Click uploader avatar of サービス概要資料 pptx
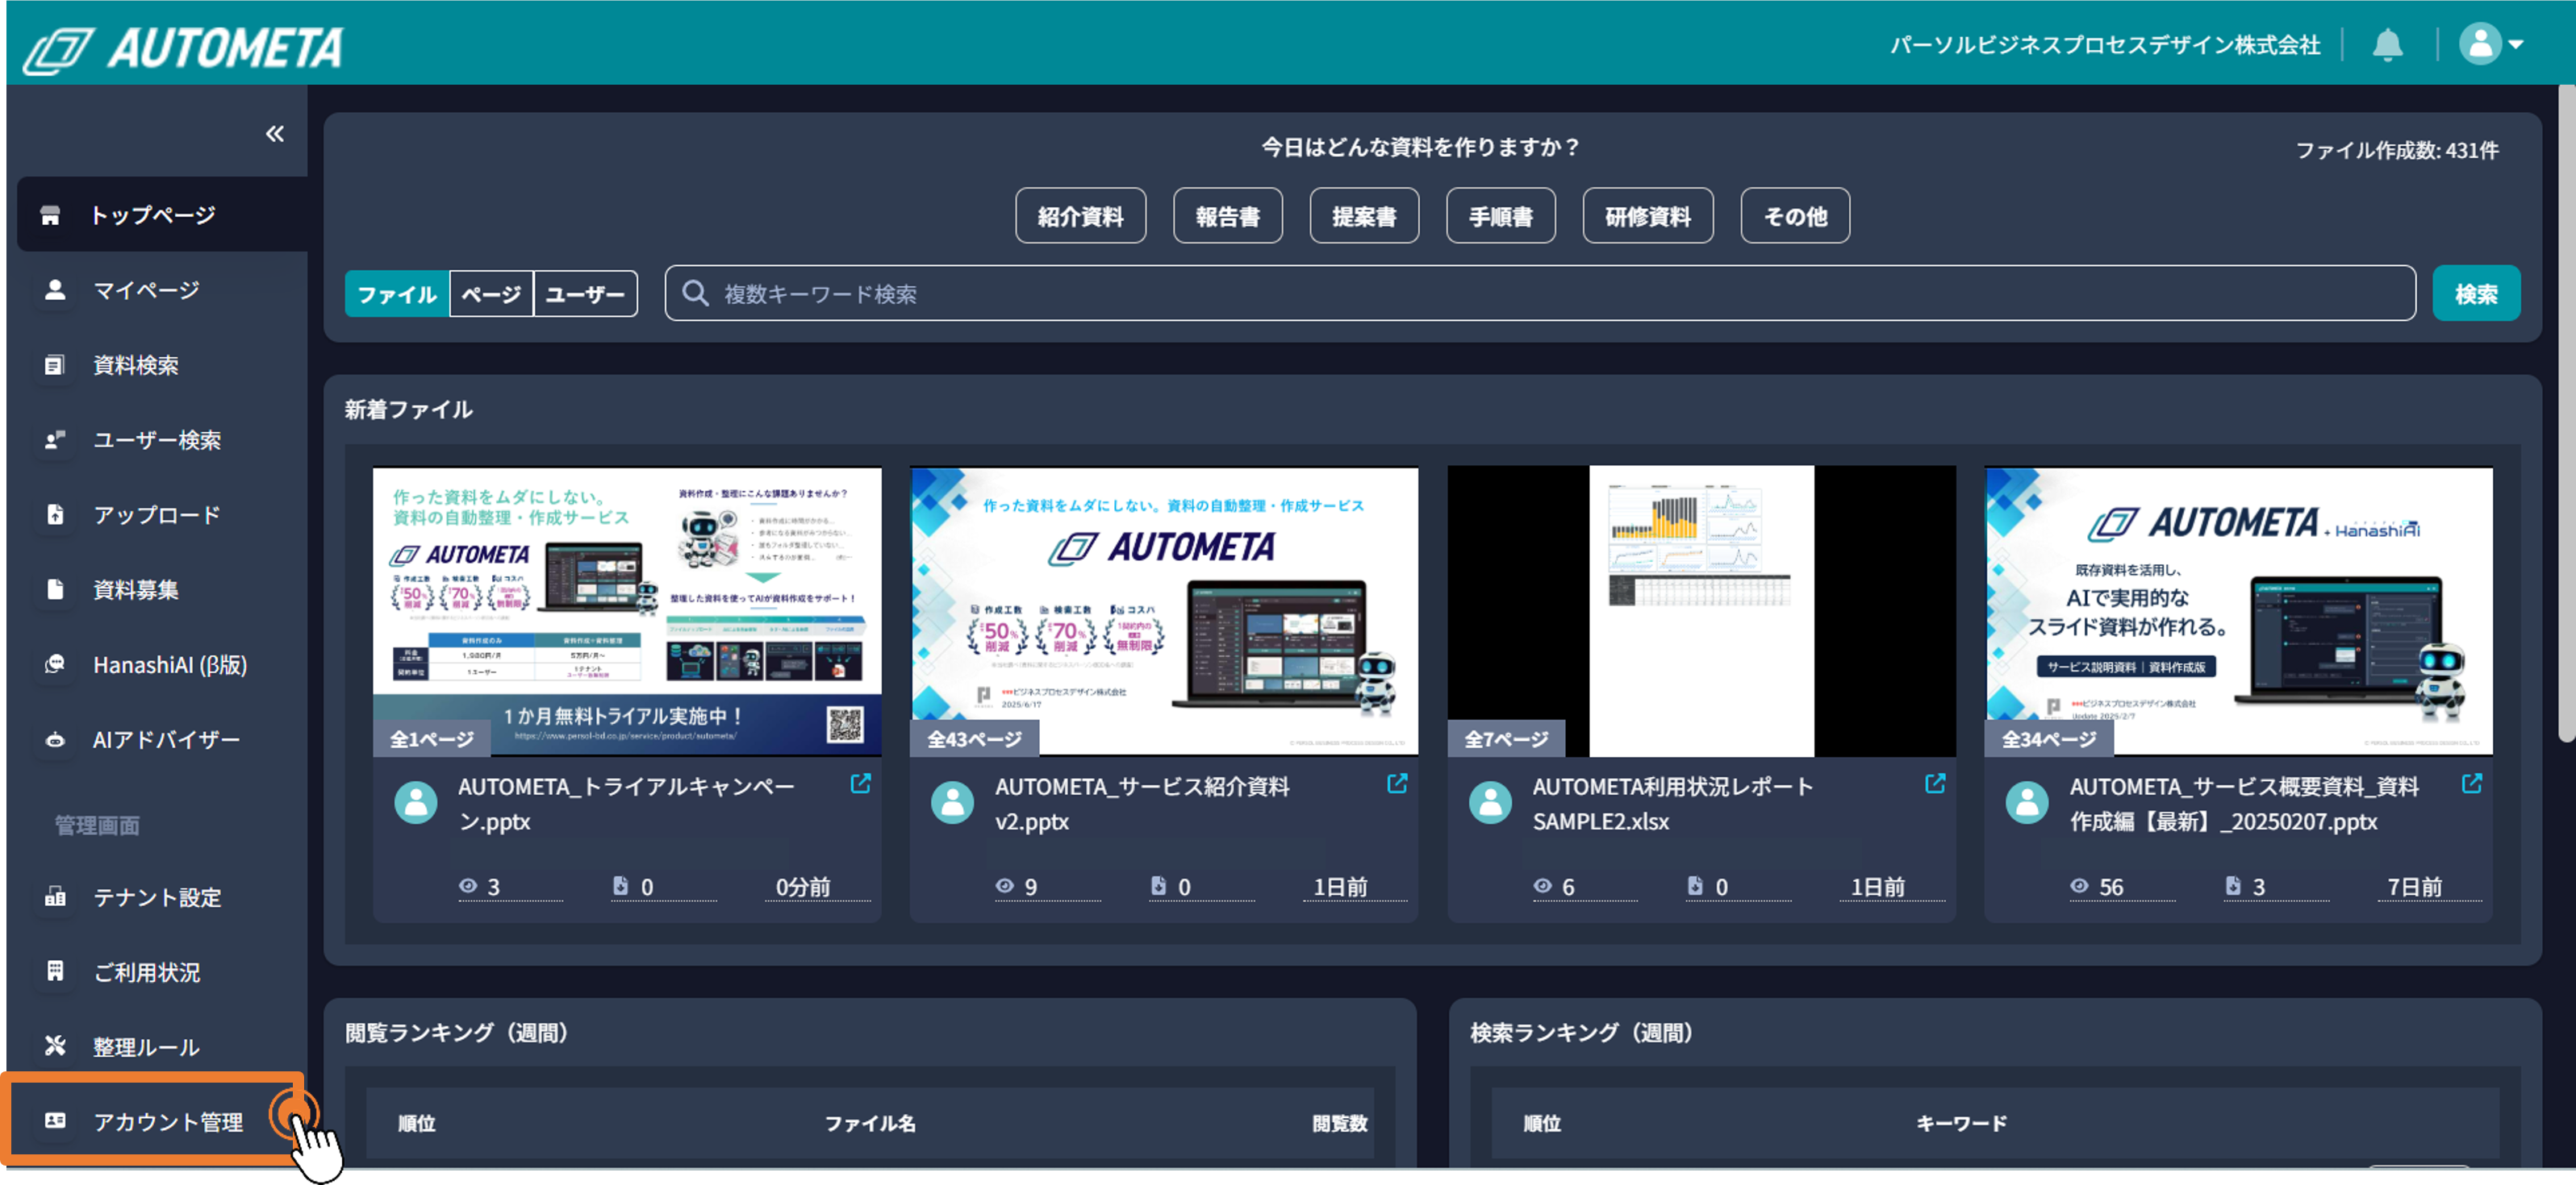 (x=2027, y=802)
